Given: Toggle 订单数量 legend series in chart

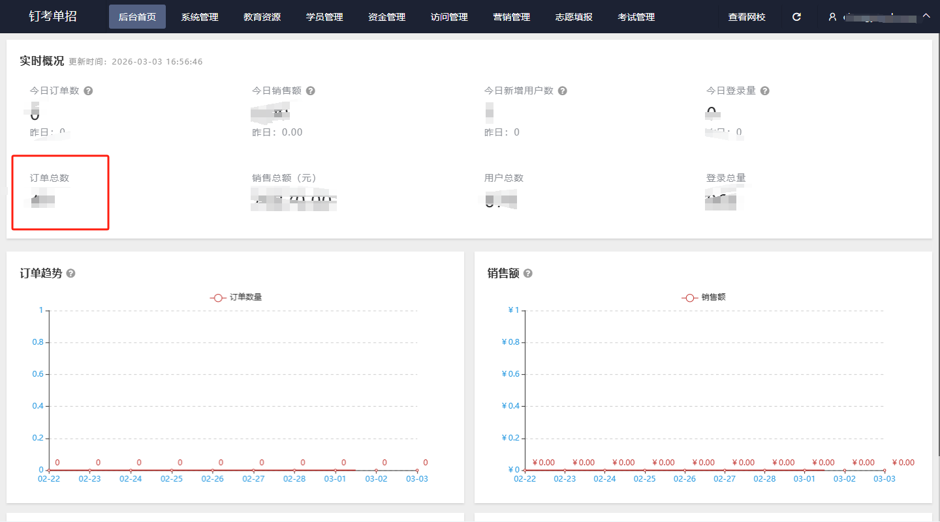Looking at the screenshot, I should pos(236,297).
